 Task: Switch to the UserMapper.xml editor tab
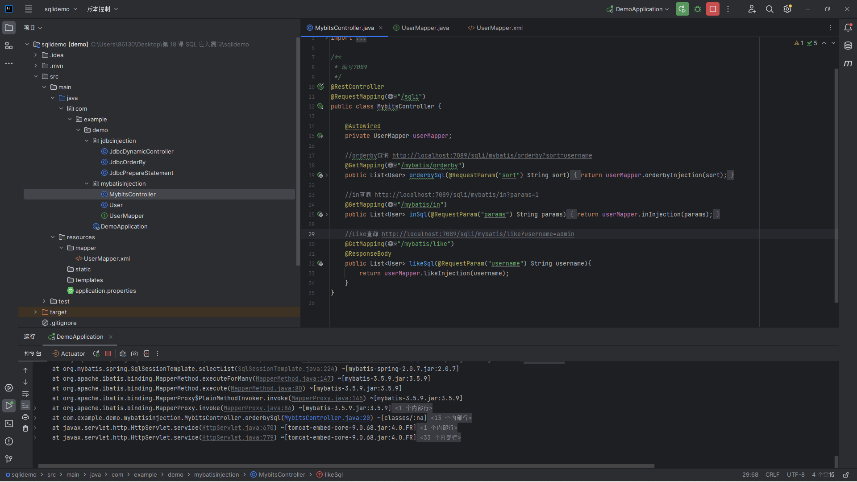coord(499,28)
